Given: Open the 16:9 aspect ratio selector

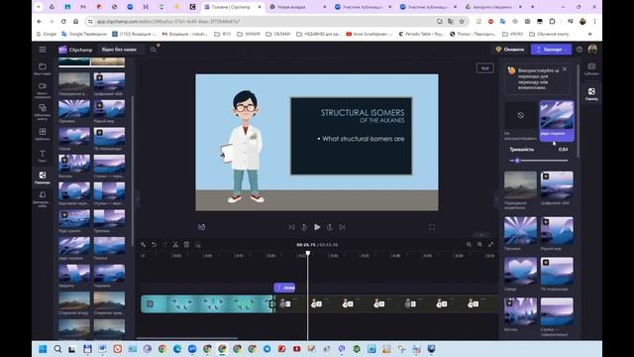Looking at the screenshot, I should pyautogui.click(x=484, y=68).
